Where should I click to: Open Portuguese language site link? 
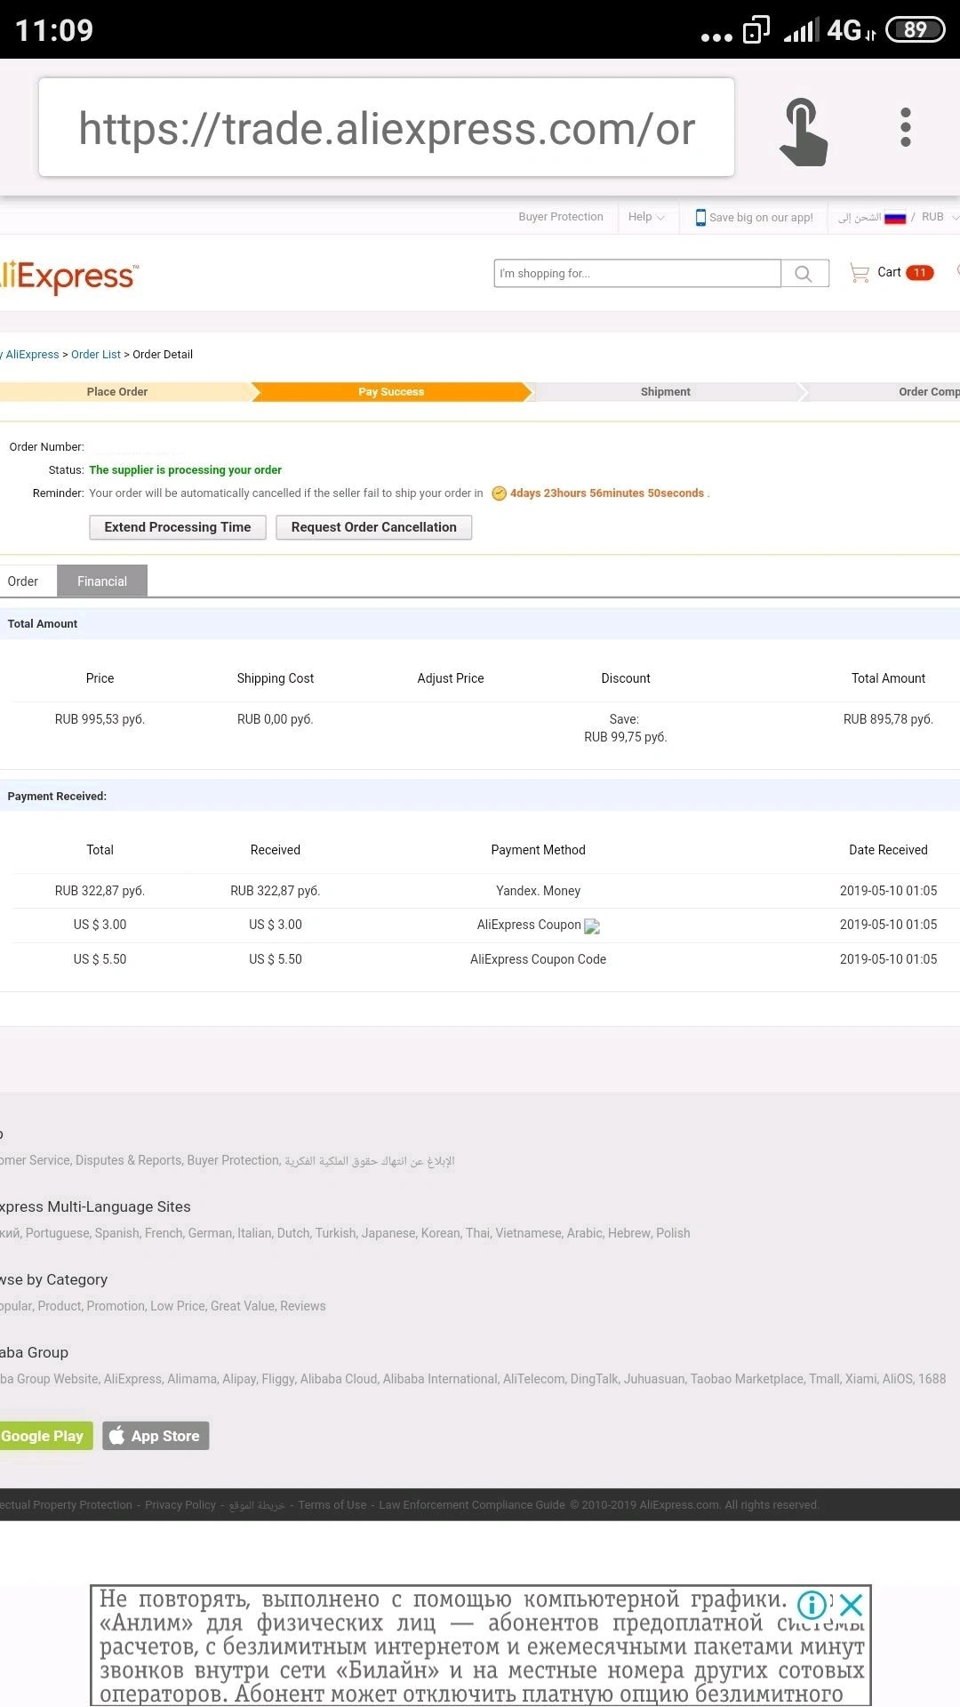[57, 1233]
